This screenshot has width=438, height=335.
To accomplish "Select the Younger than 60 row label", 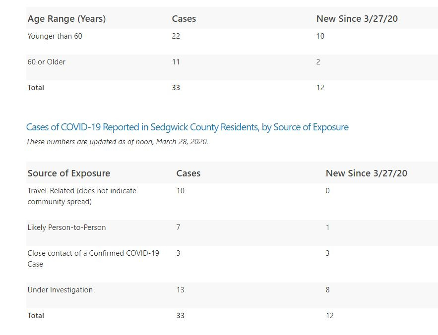I will 55,36.
